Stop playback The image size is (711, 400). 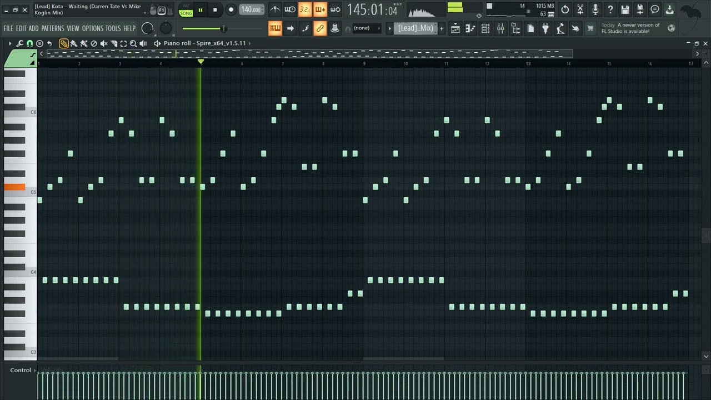pos(215,9)
